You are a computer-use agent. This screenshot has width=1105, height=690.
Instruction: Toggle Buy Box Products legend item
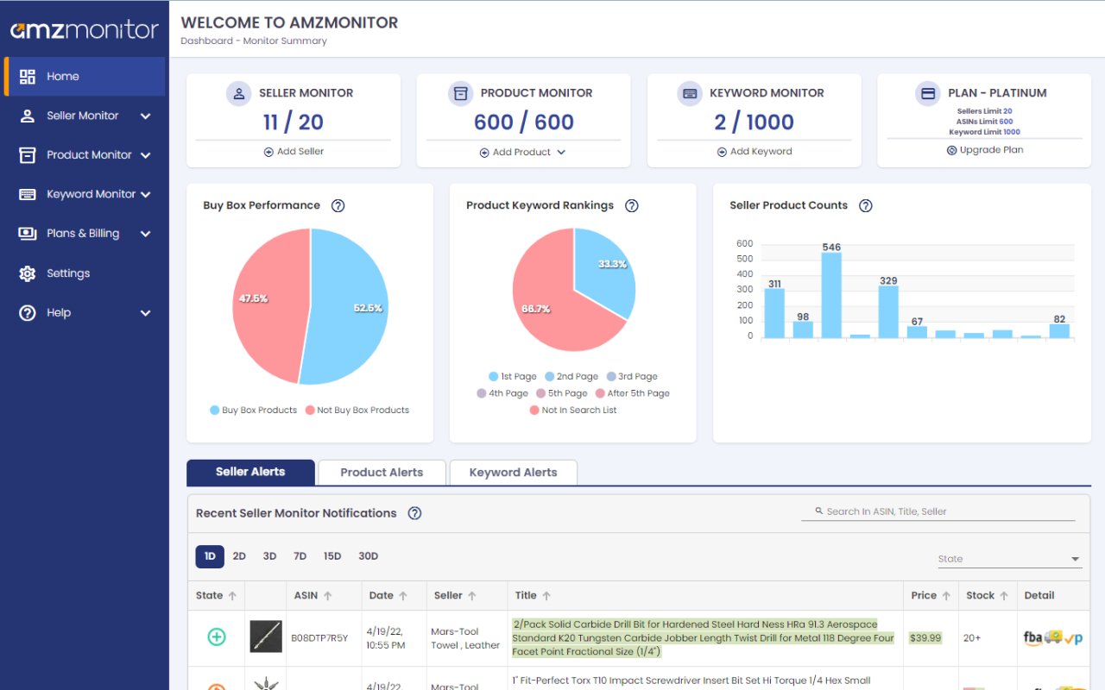[253, 411]
